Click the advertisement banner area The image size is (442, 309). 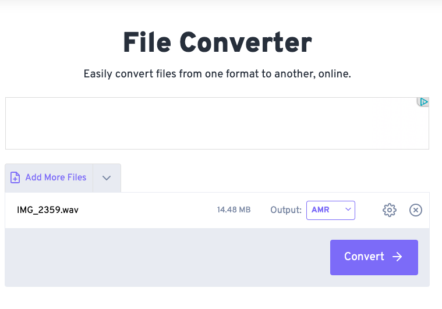click(217, 123)
